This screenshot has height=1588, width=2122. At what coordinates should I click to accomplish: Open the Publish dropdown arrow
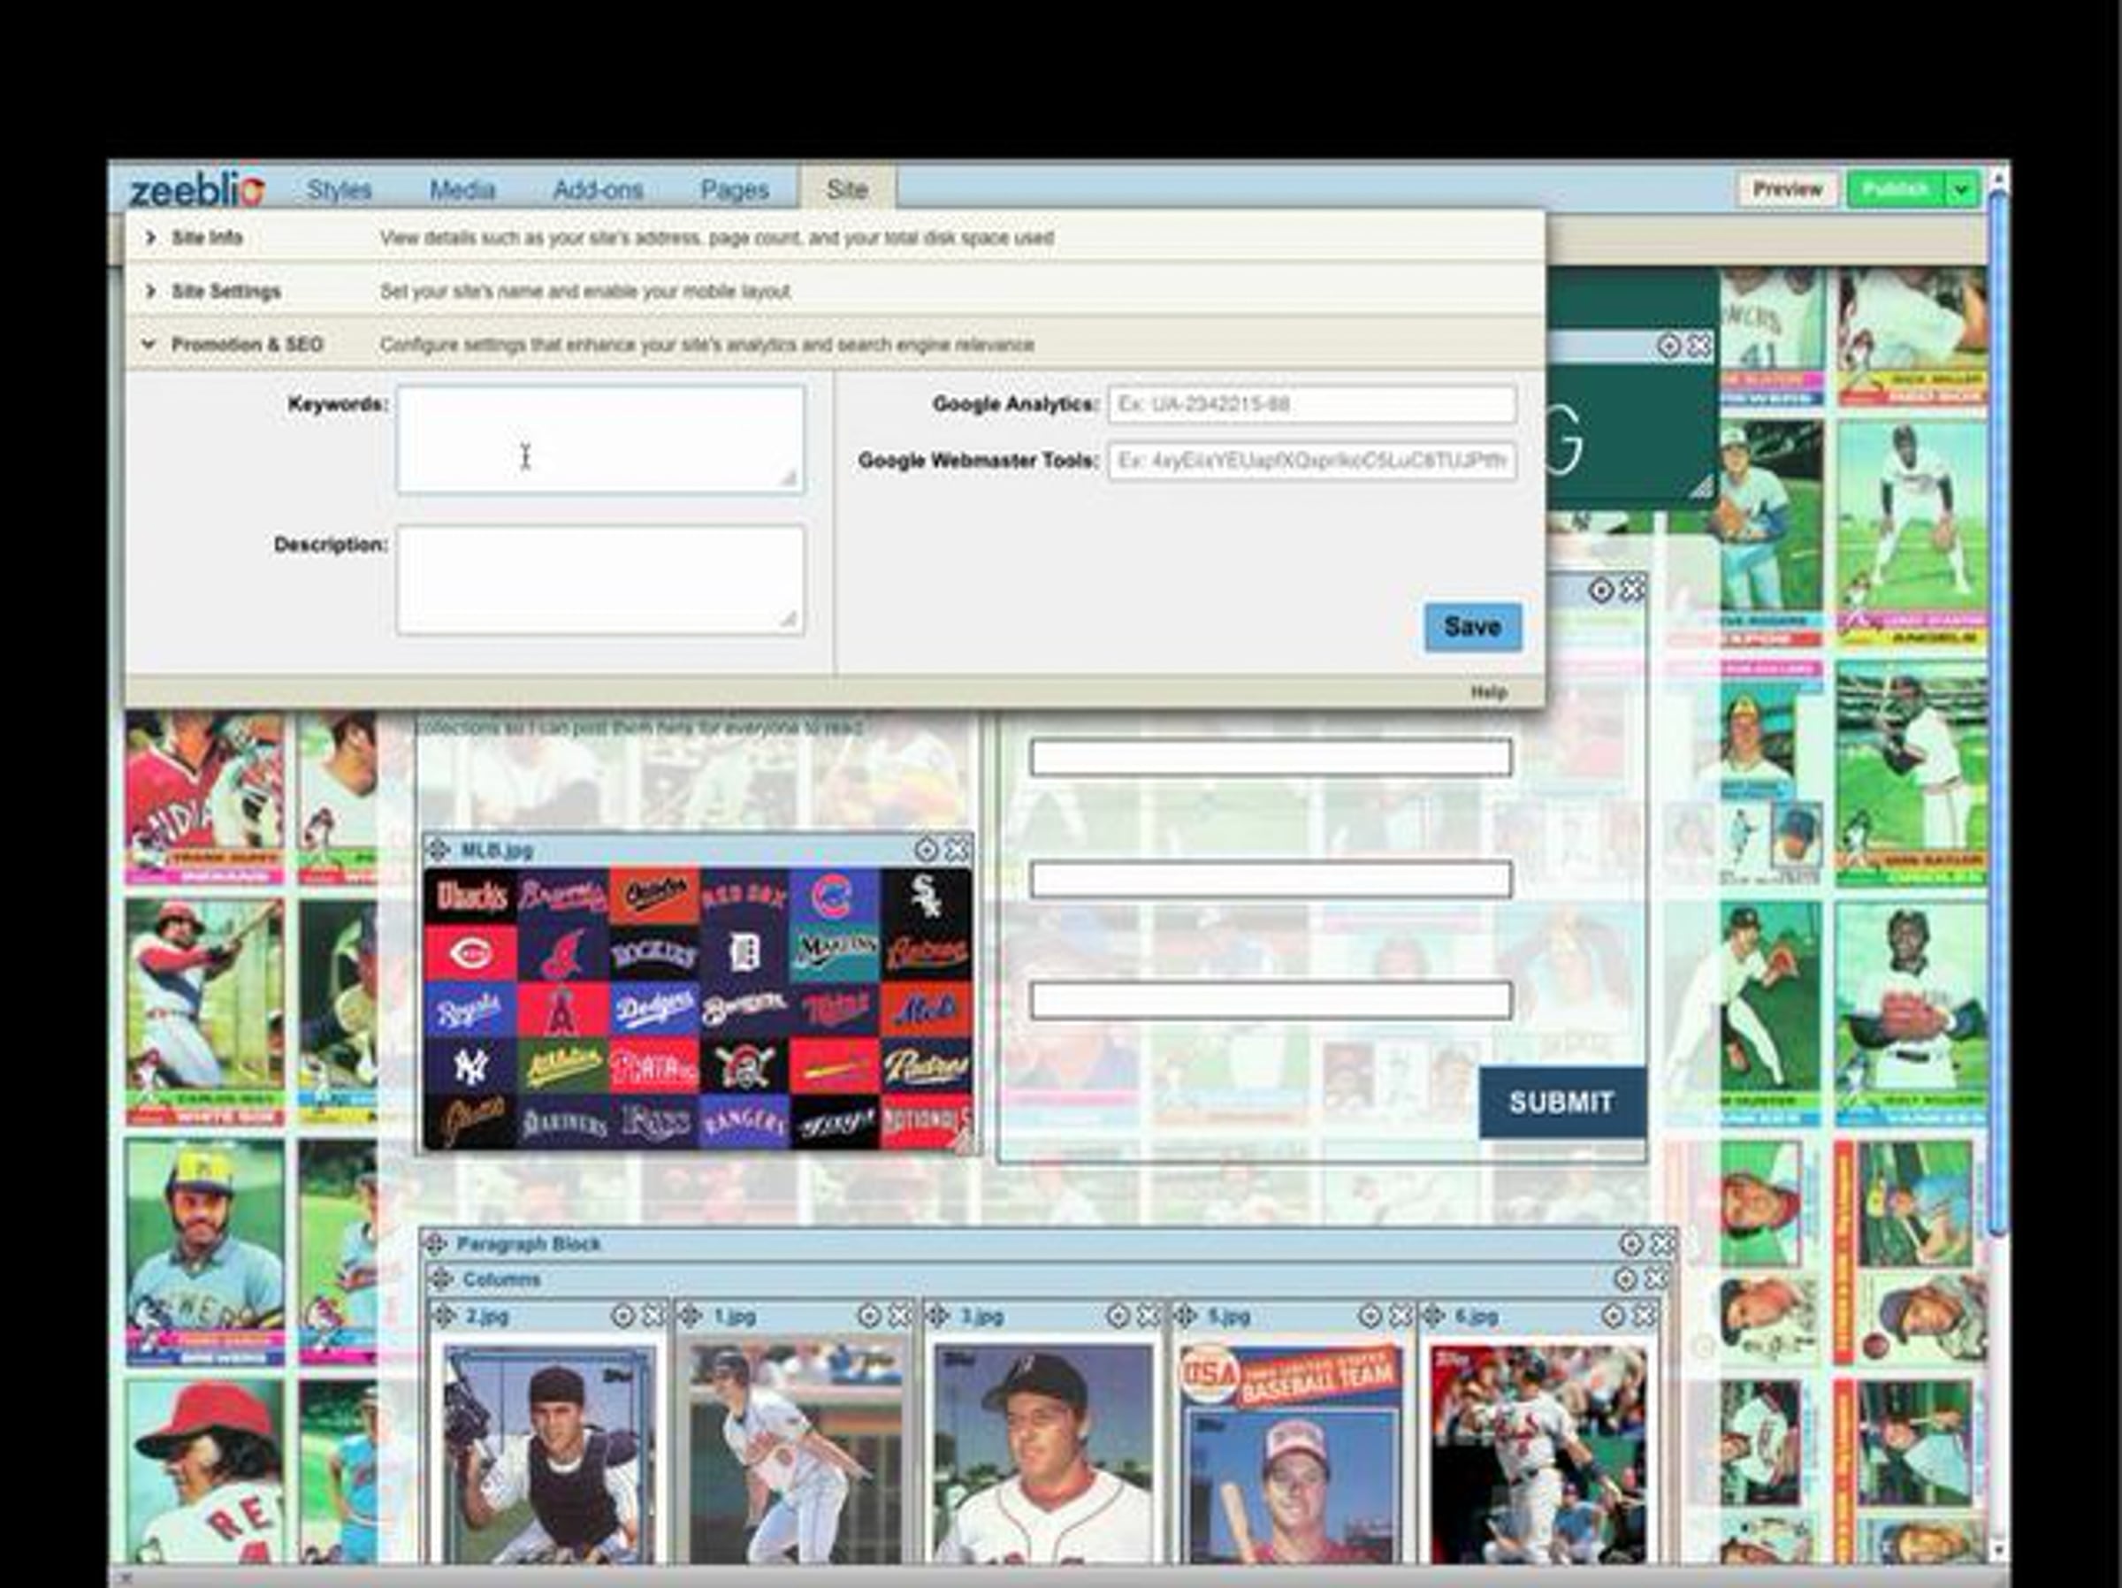pyautogui.click(x=1962, y=190)
